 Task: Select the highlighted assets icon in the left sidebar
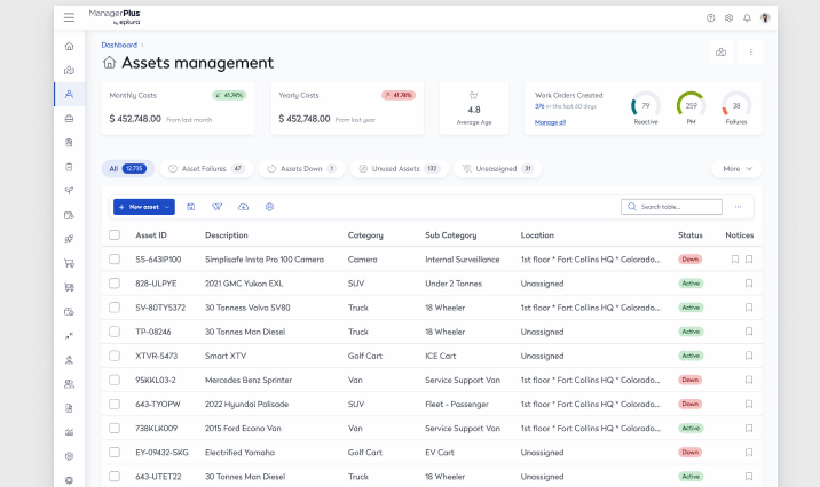[x=69, y=94]
